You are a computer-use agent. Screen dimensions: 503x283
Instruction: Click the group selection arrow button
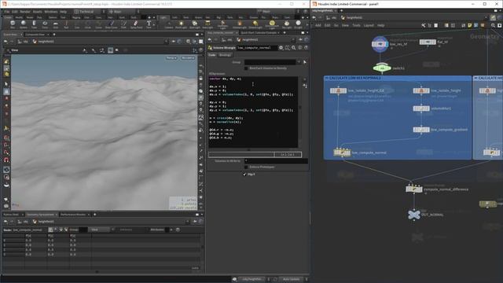(305, 62)
